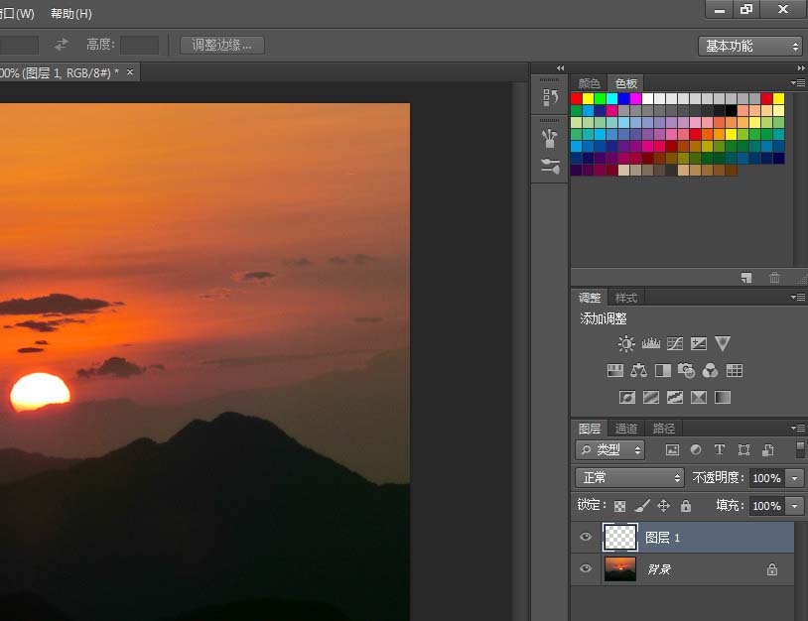Viewport: 808px width, 621px height.
Task: Switch to the 通道 channels tab
Action: pos(626,429)
